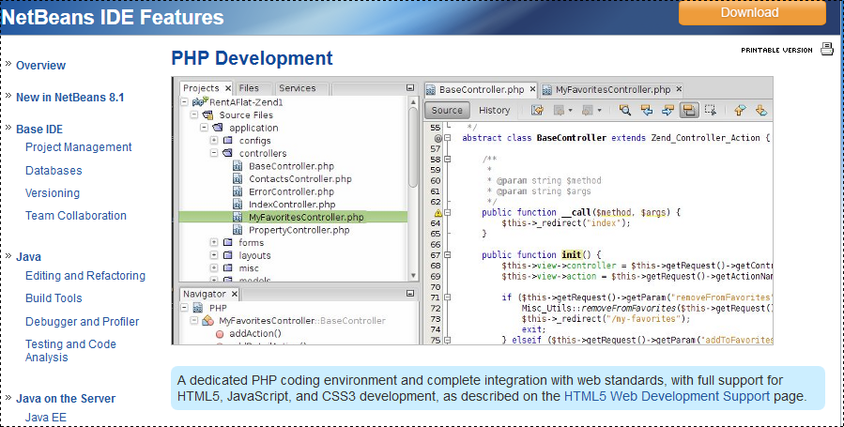Toggle the Source view button
This screenshot has height=427, width=844.
tap(447, 110)
